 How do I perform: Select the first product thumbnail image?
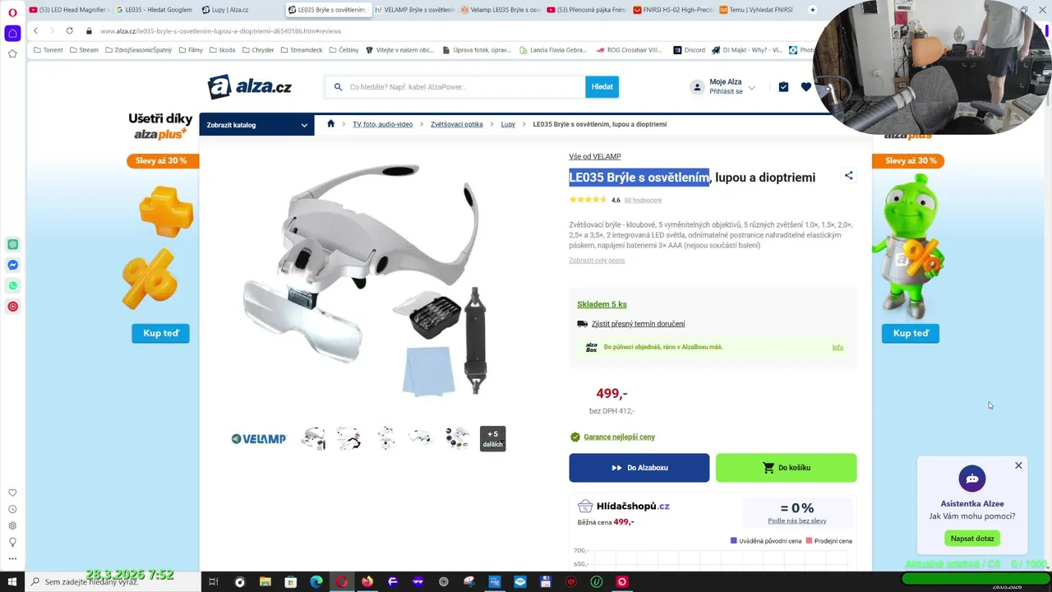point(313,439)
